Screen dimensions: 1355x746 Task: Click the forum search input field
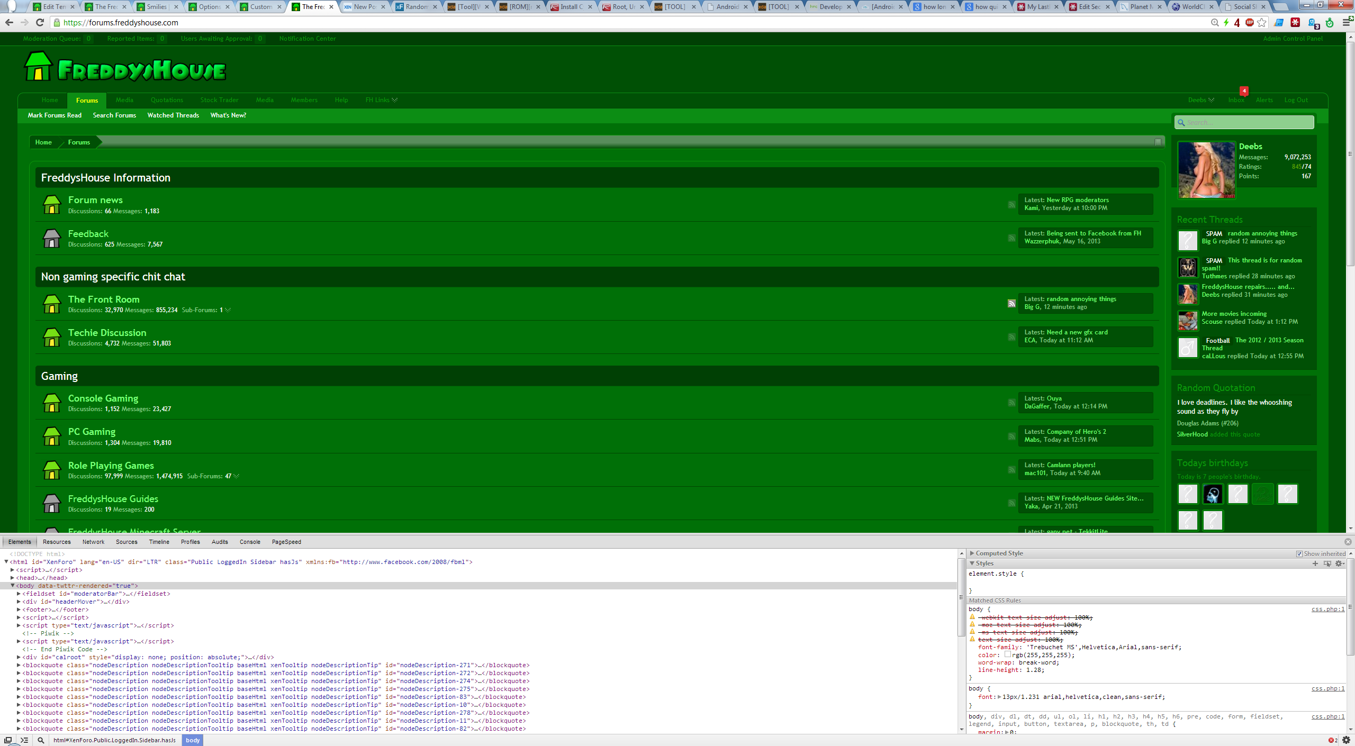pyautogui.click(x=1244, y=122)
